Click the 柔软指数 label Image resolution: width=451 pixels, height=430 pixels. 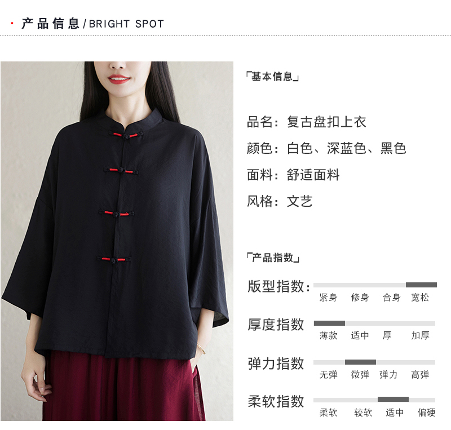[x=276, y=401]
